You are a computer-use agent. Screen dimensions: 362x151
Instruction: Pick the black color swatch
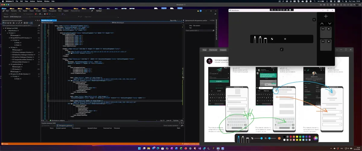(x=284, y=137)
